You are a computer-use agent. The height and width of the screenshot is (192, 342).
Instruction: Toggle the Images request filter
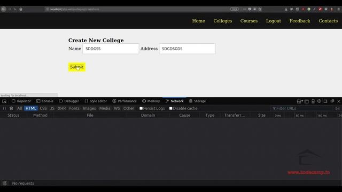(x=89, y=108)
